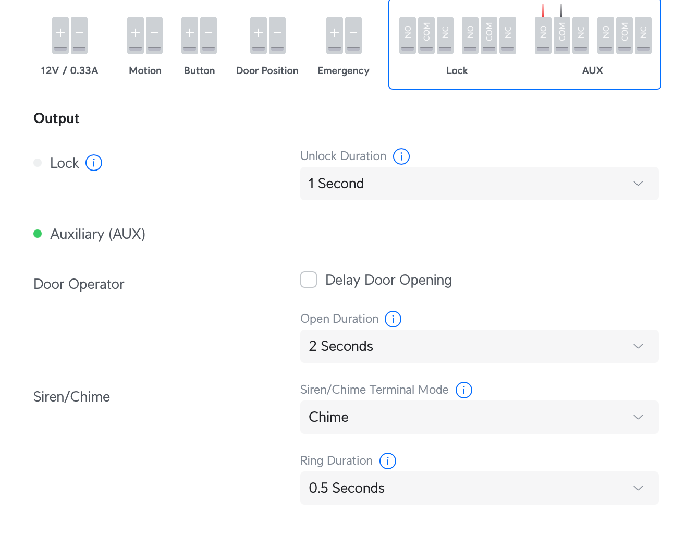Select the Motion terminal pair icon

pos(145,35)
